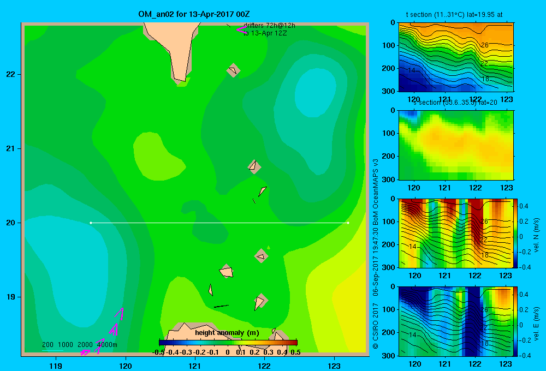Open the northward velocity section panel
This screenshot has width=546, height=371.
pos(456,233)
